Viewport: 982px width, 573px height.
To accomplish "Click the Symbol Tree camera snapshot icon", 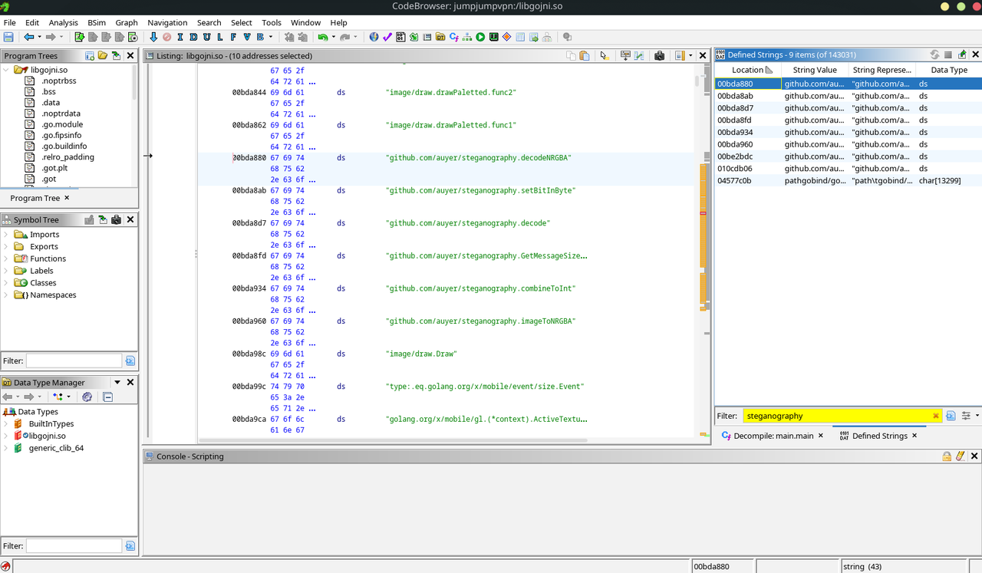I will pyautogui.click(x=116, y=219).
